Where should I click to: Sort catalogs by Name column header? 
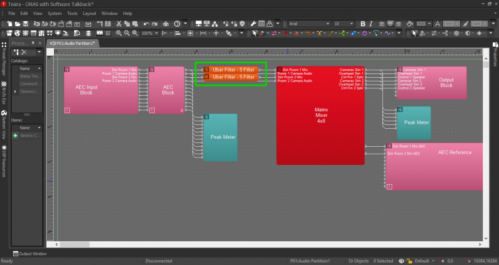tap(27, 68)
